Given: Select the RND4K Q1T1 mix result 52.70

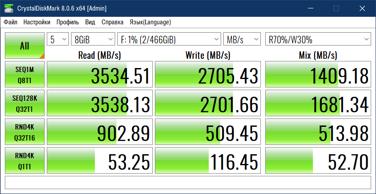Looking at the screenshot, I should point(318,160).
